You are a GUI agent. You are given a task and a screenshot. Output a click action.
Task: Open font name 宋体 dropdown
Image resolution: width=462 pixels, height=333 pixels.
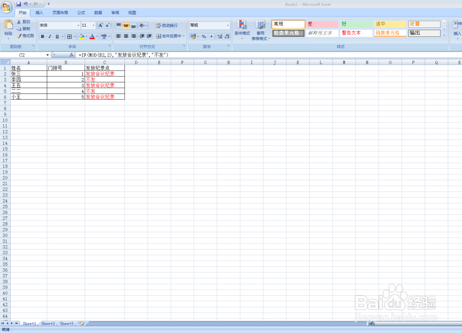point(78,25)
